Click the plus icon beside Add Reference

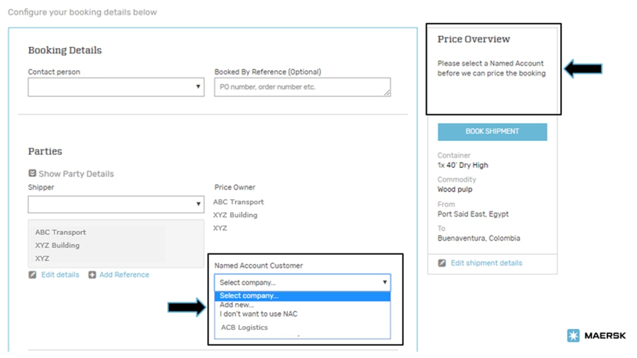pyautogui.click(x=92, y=275)
